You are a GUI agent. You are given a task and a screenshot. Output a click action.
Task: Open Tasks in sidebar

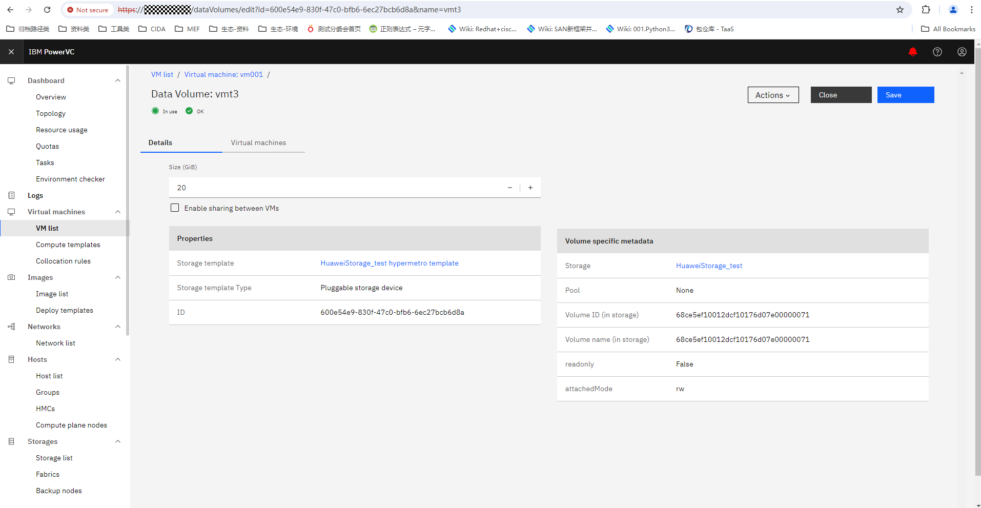pyautogui.click(x=45, y=162)
